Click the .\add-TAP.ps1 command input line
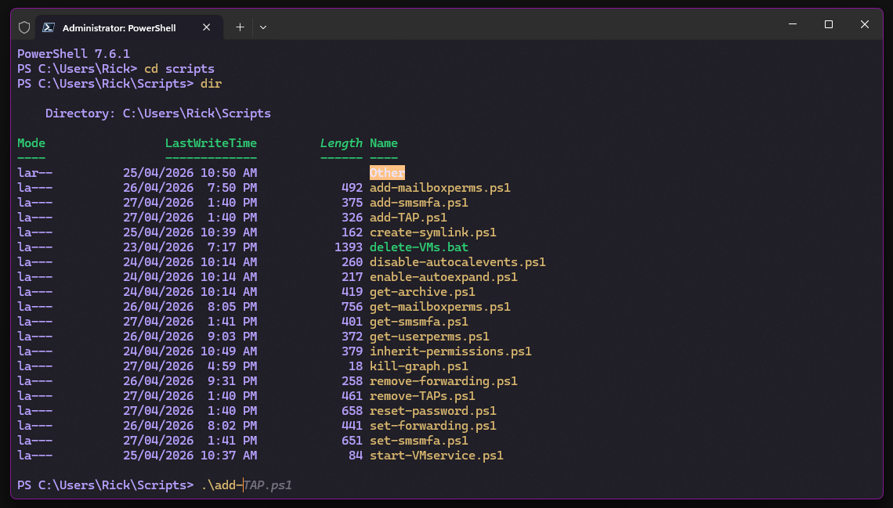The height and width of the screenshot is (508, 893). pyautogui.click(x=246, y=485)
